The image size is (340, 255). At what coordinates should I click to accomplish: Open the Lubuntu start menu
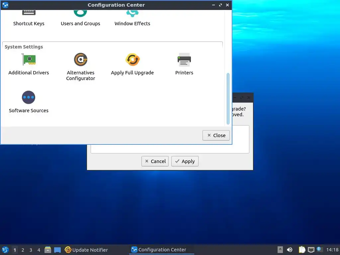pyautogui.click(x=5, y=250)
